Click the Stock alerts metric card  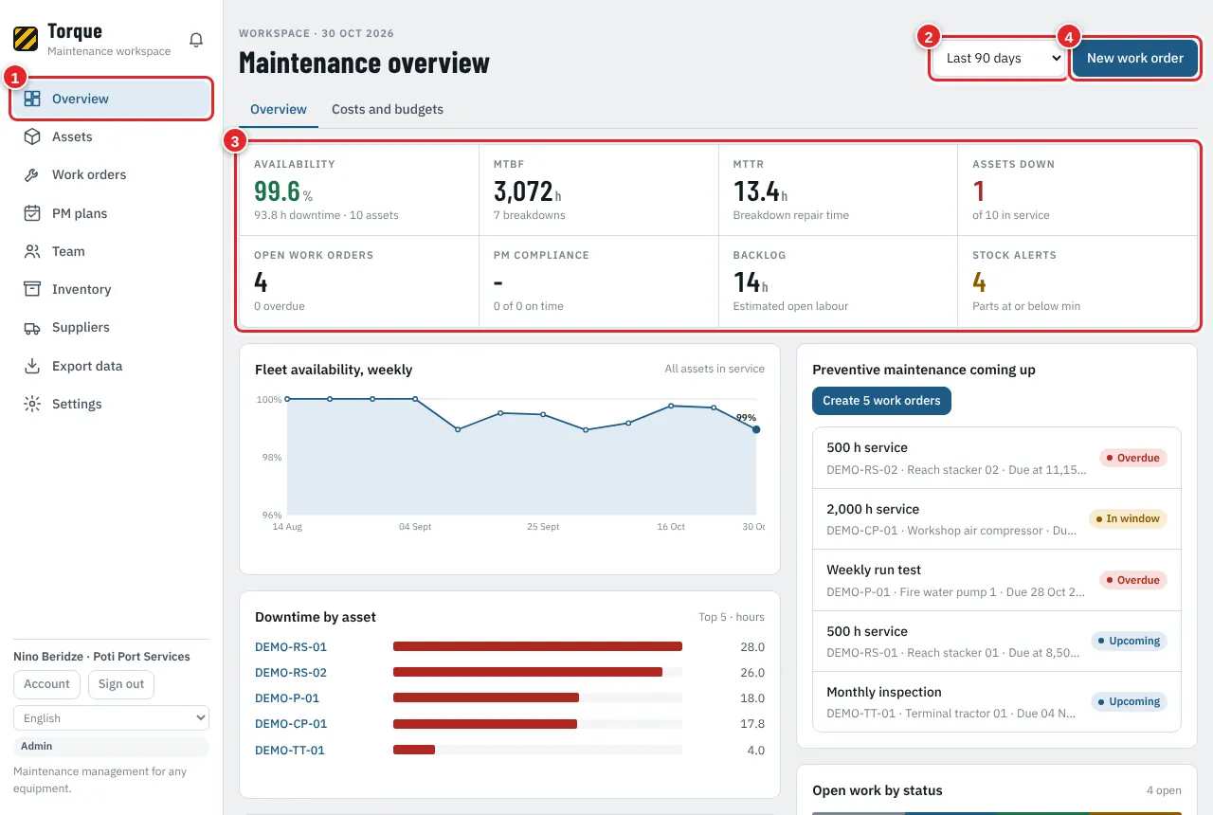click(1077, 281)
